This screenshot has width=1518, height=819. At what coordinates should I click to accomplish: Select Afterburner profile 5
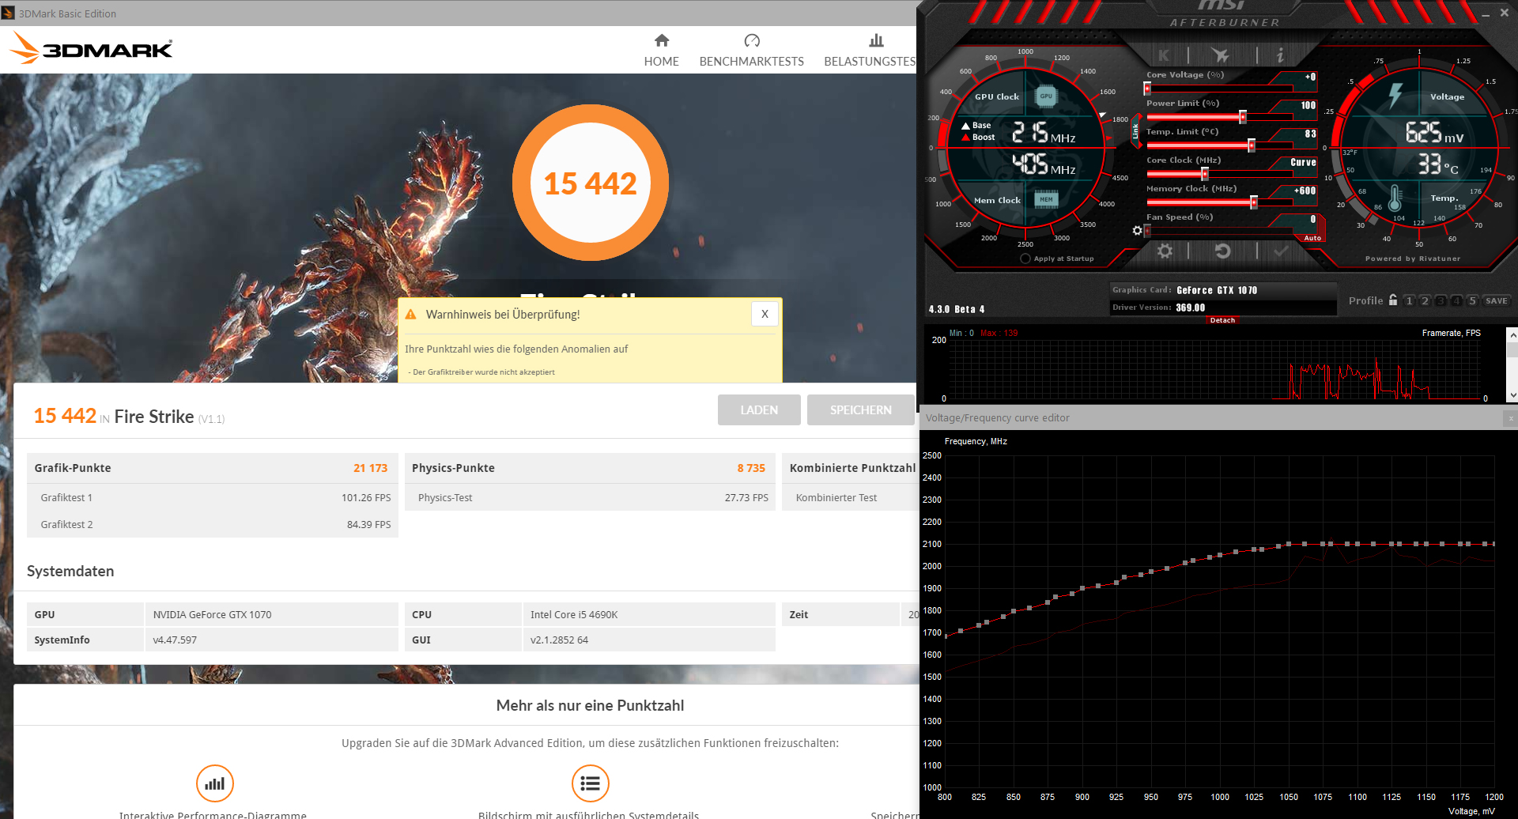1472,301
